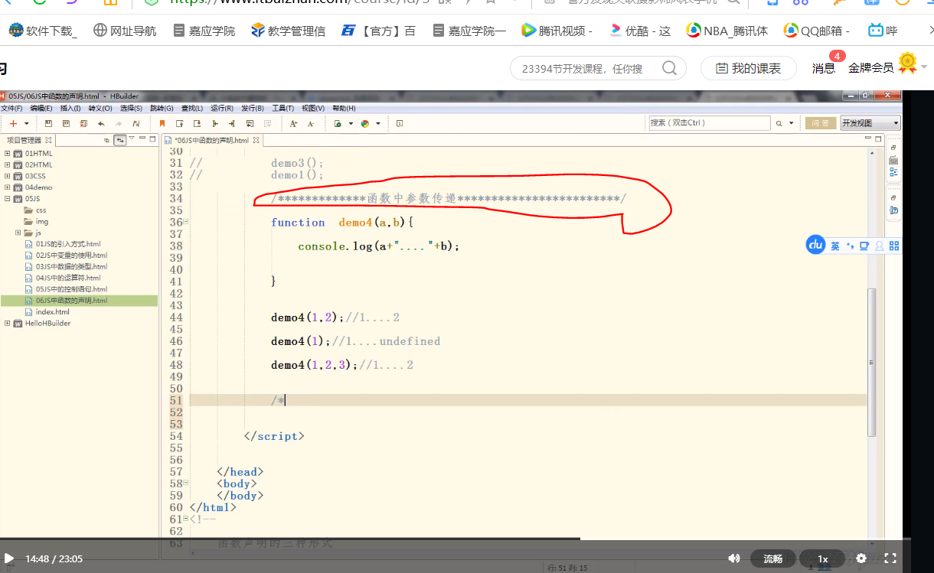Mute the video volume speaker icon
The height and width of the screenshot is (573, 934).
click(733, 558)
